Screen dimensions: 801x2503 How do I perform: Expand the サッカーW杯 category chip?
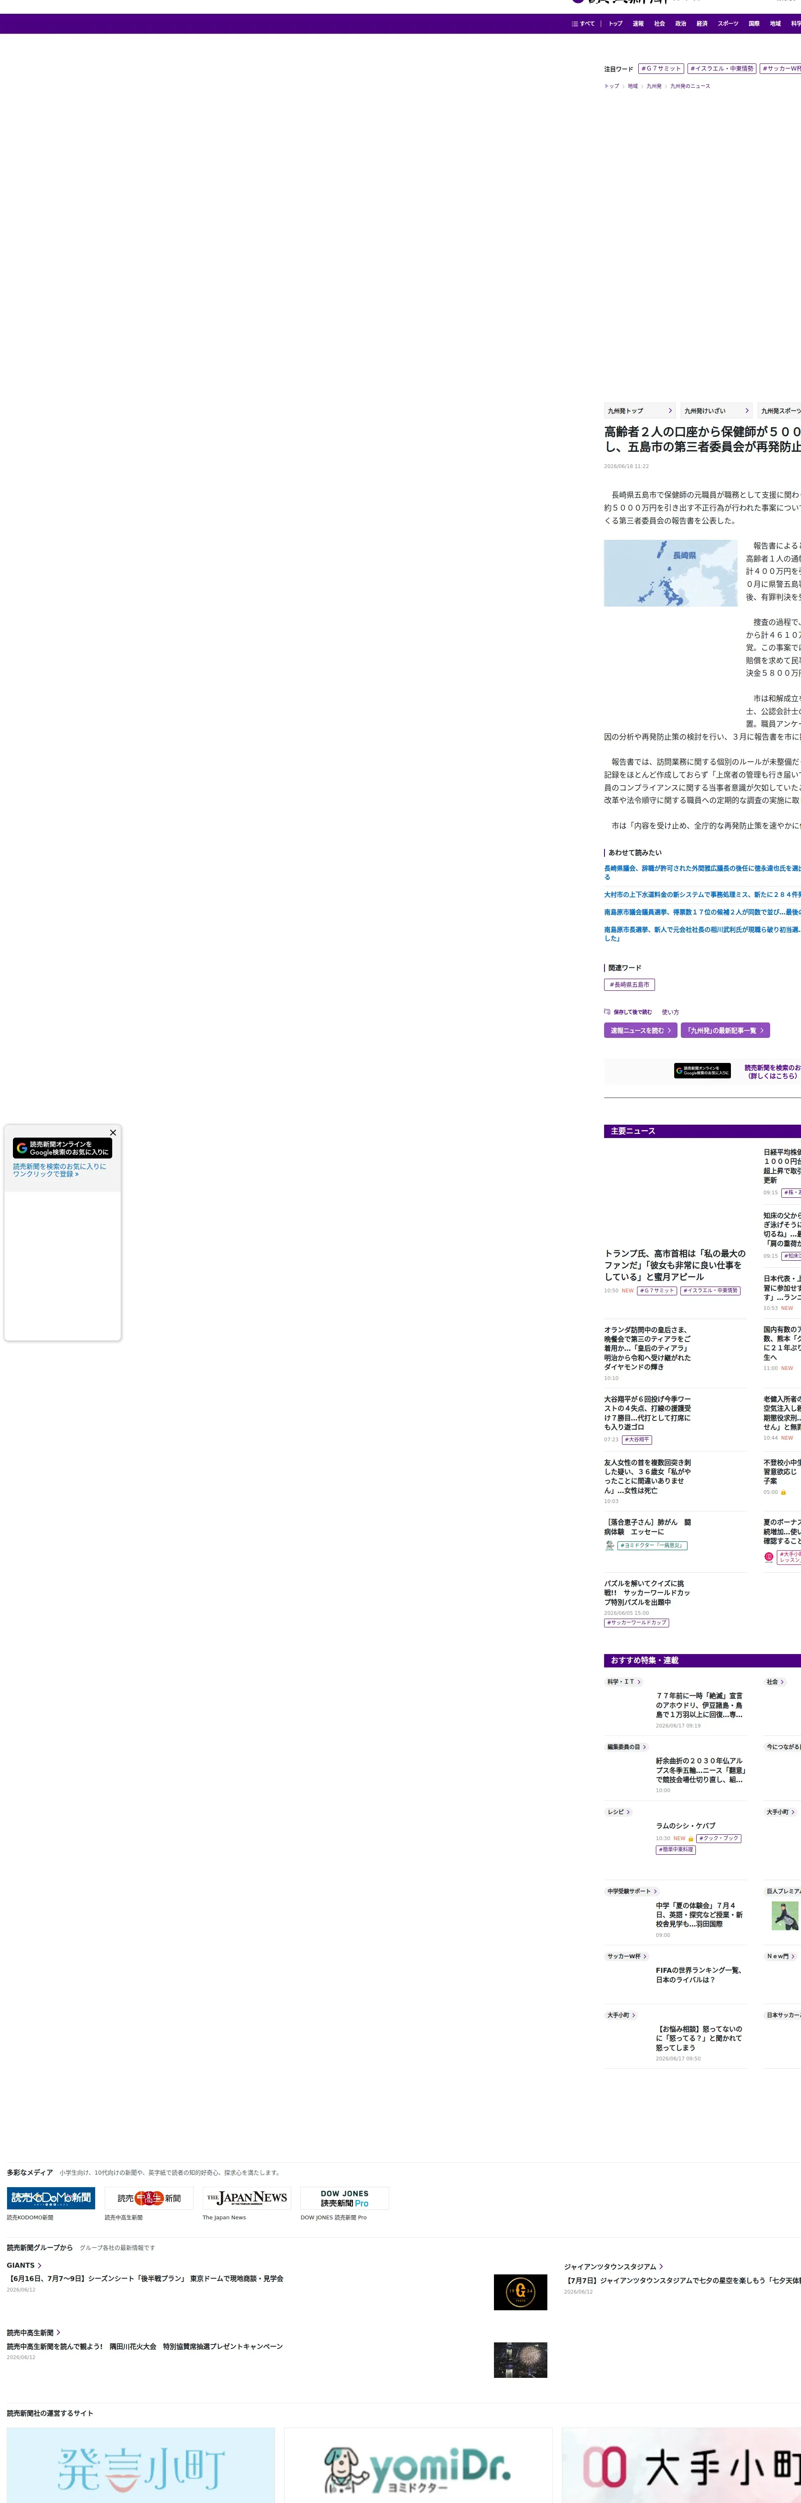[627, 1957]
